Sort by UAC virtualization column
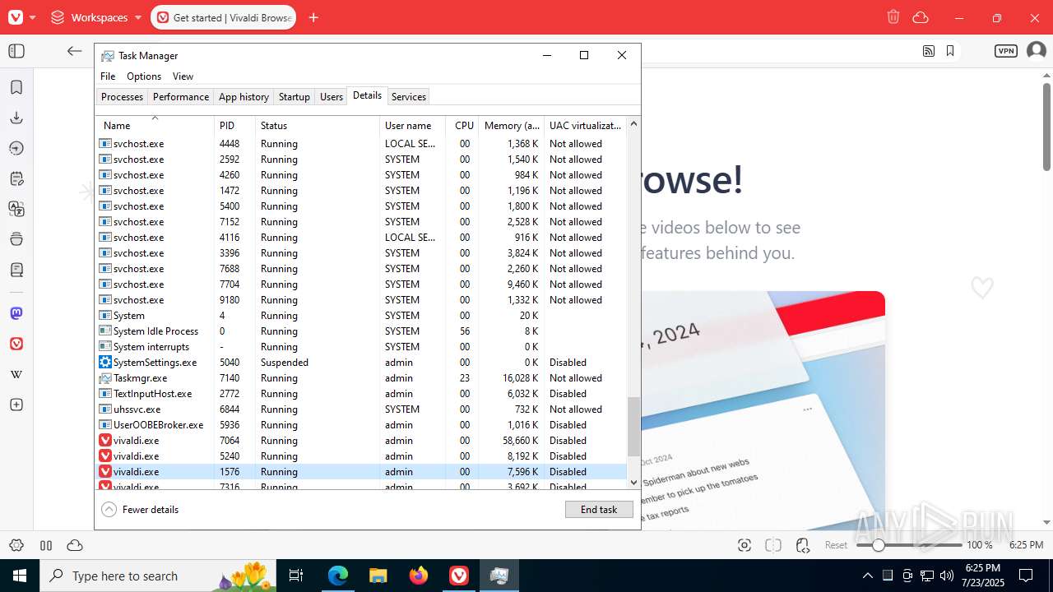 point(585,125)
